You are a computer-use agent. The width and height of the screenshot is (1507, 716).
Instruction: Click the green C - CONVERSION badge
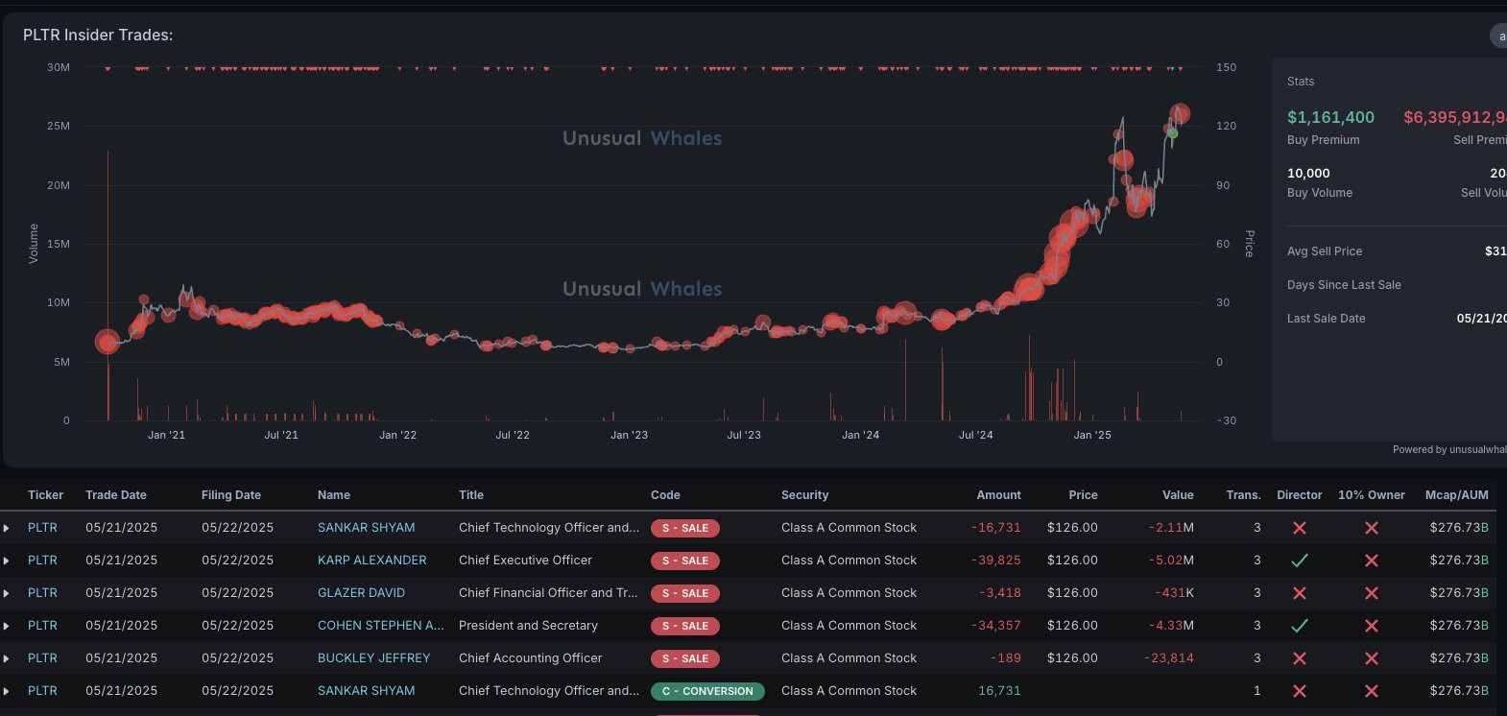(x=707, y=691)
